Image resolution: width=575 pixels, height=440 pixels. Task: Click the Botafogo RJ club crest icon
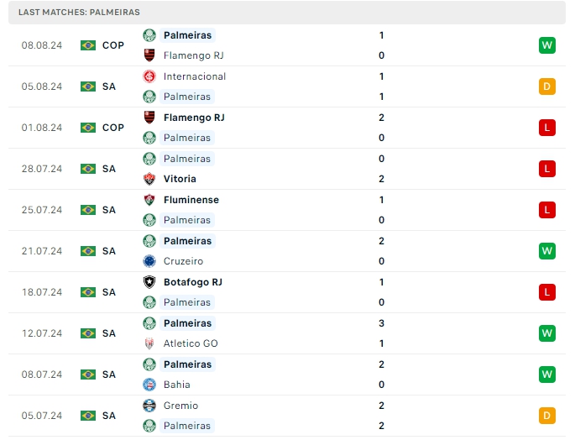(149, 282)
